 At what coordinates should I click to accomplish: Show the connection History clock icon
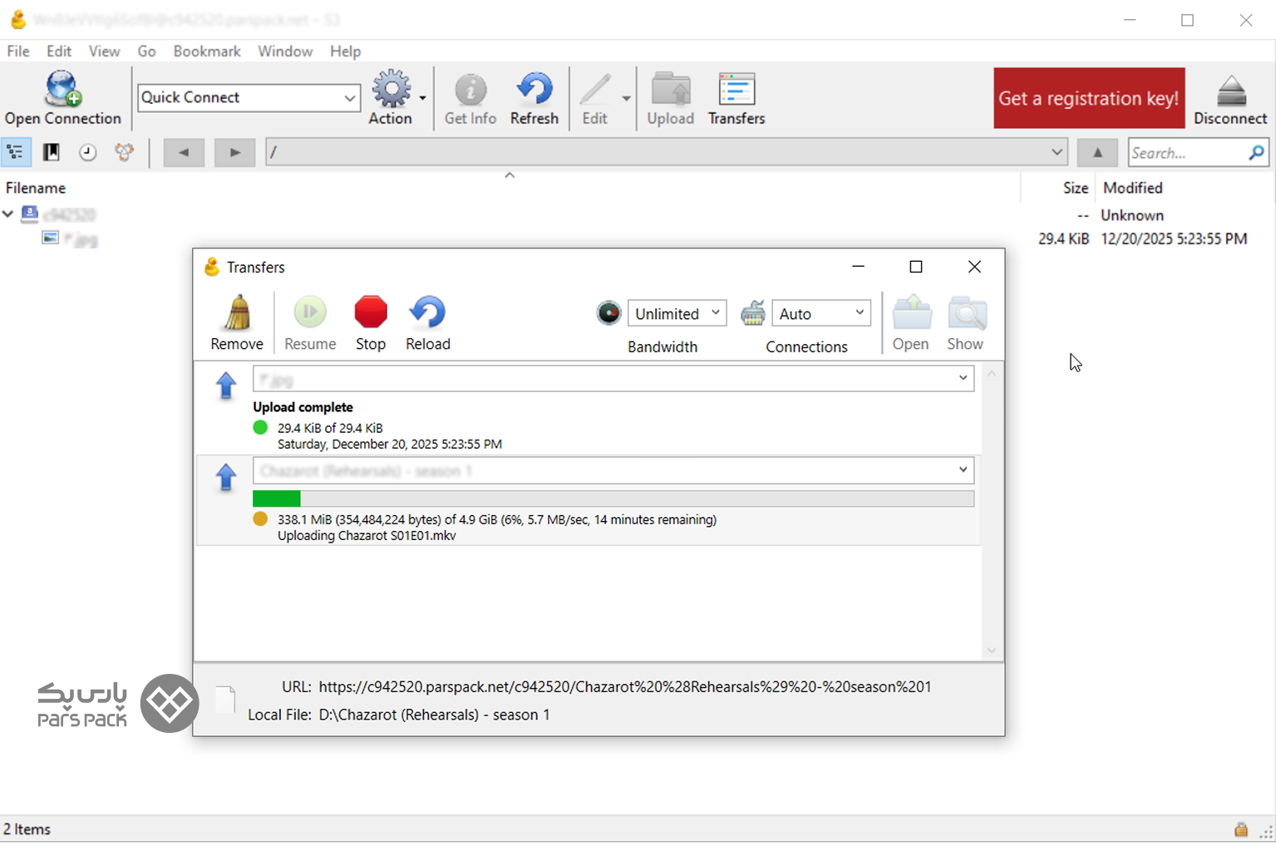87,153
